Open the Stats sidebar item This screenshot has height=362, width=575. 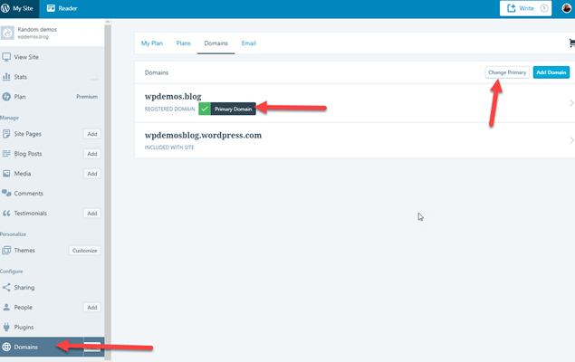(x=53, y=77)
